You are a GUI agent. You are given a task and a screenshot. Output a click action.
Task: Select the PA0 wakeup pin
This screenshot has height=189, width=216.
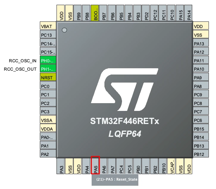48,137
